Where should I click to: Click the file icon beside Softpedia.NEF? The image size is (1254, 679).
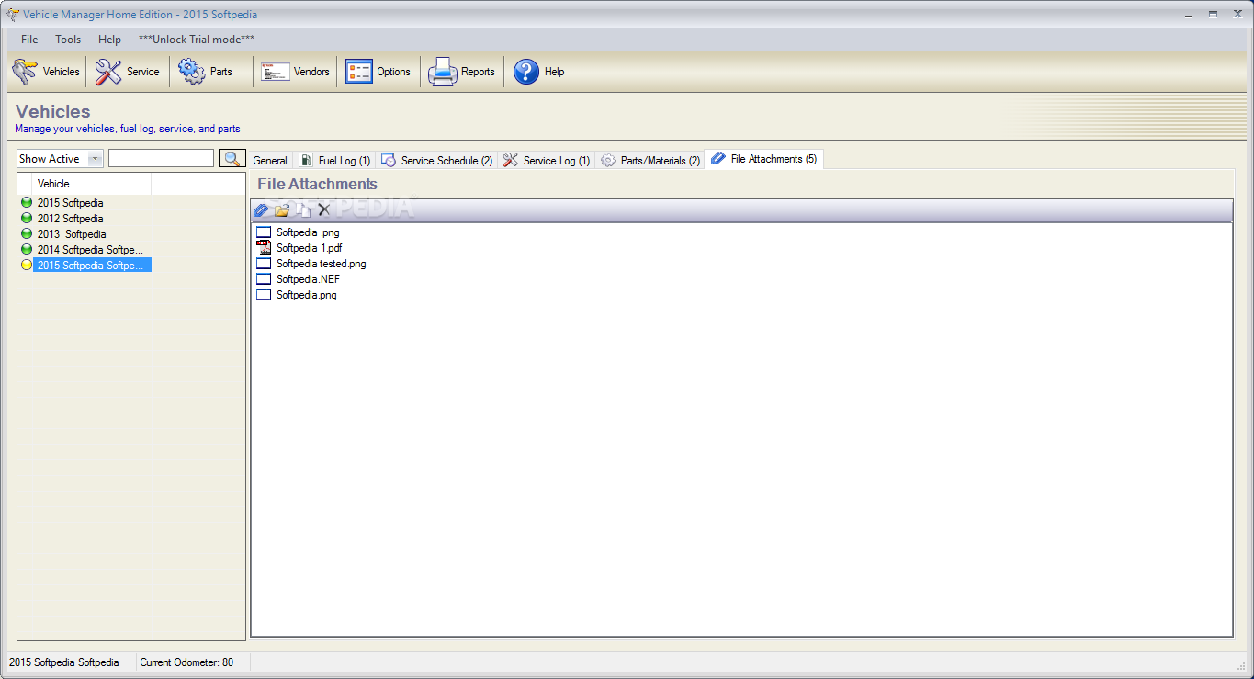(x=264, y=279)
